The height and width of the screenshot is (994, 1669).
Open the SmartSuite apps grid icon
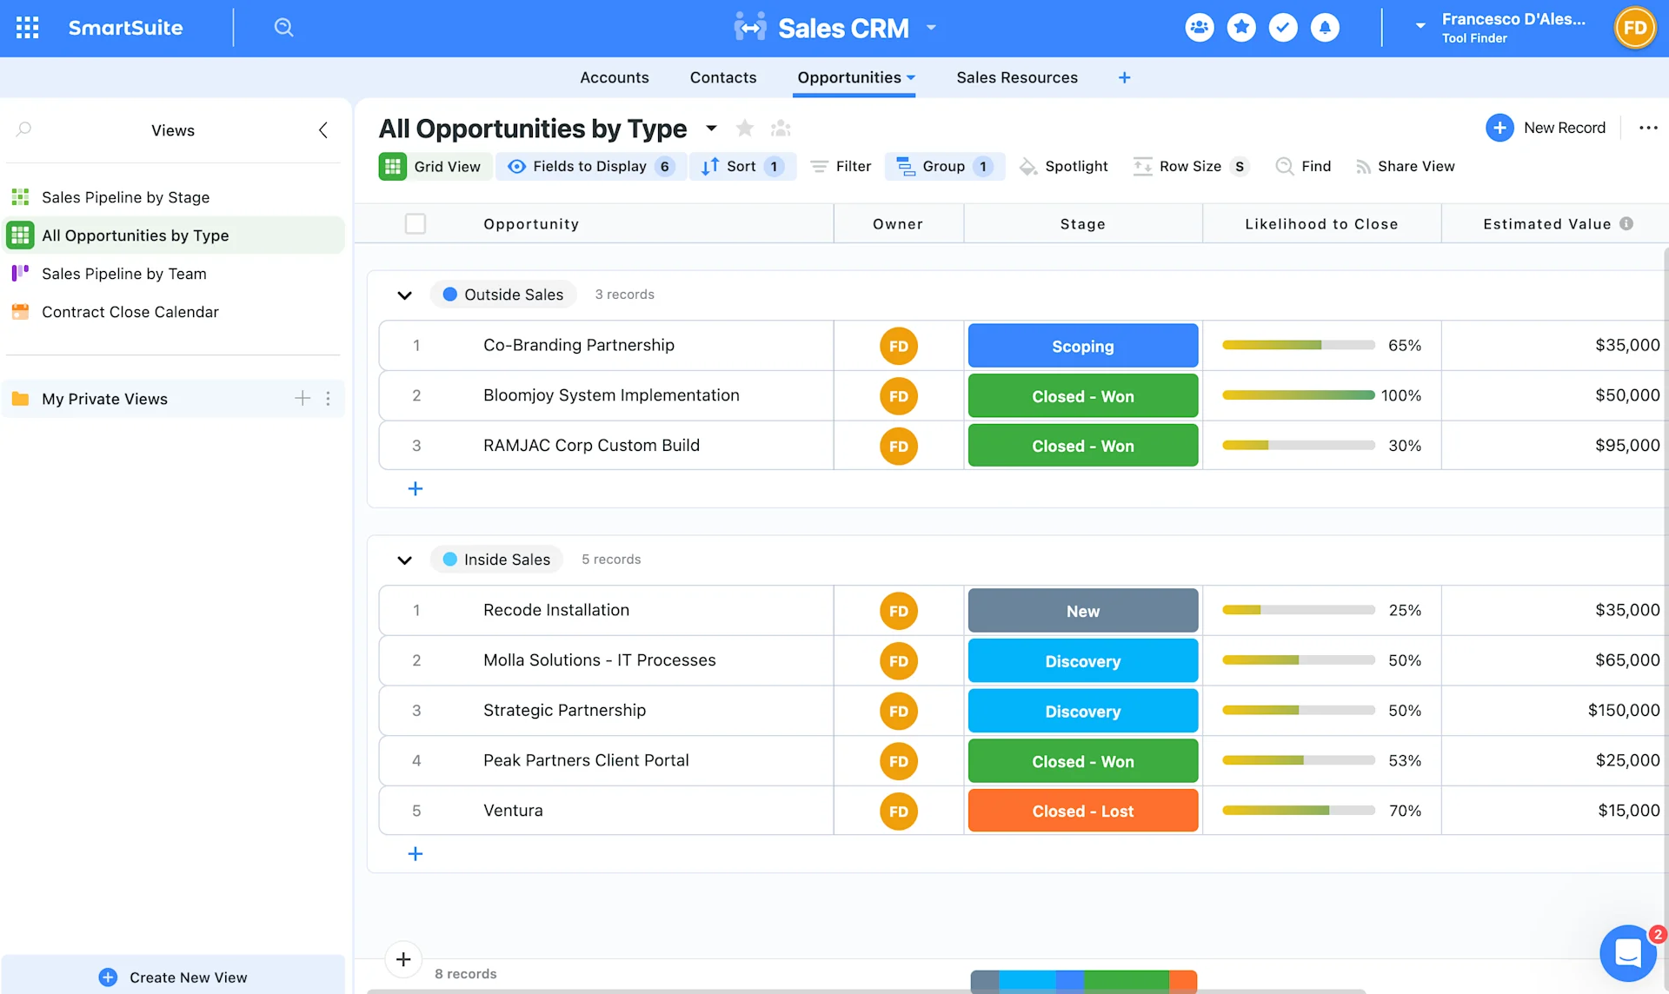click(x=27, y=27)
